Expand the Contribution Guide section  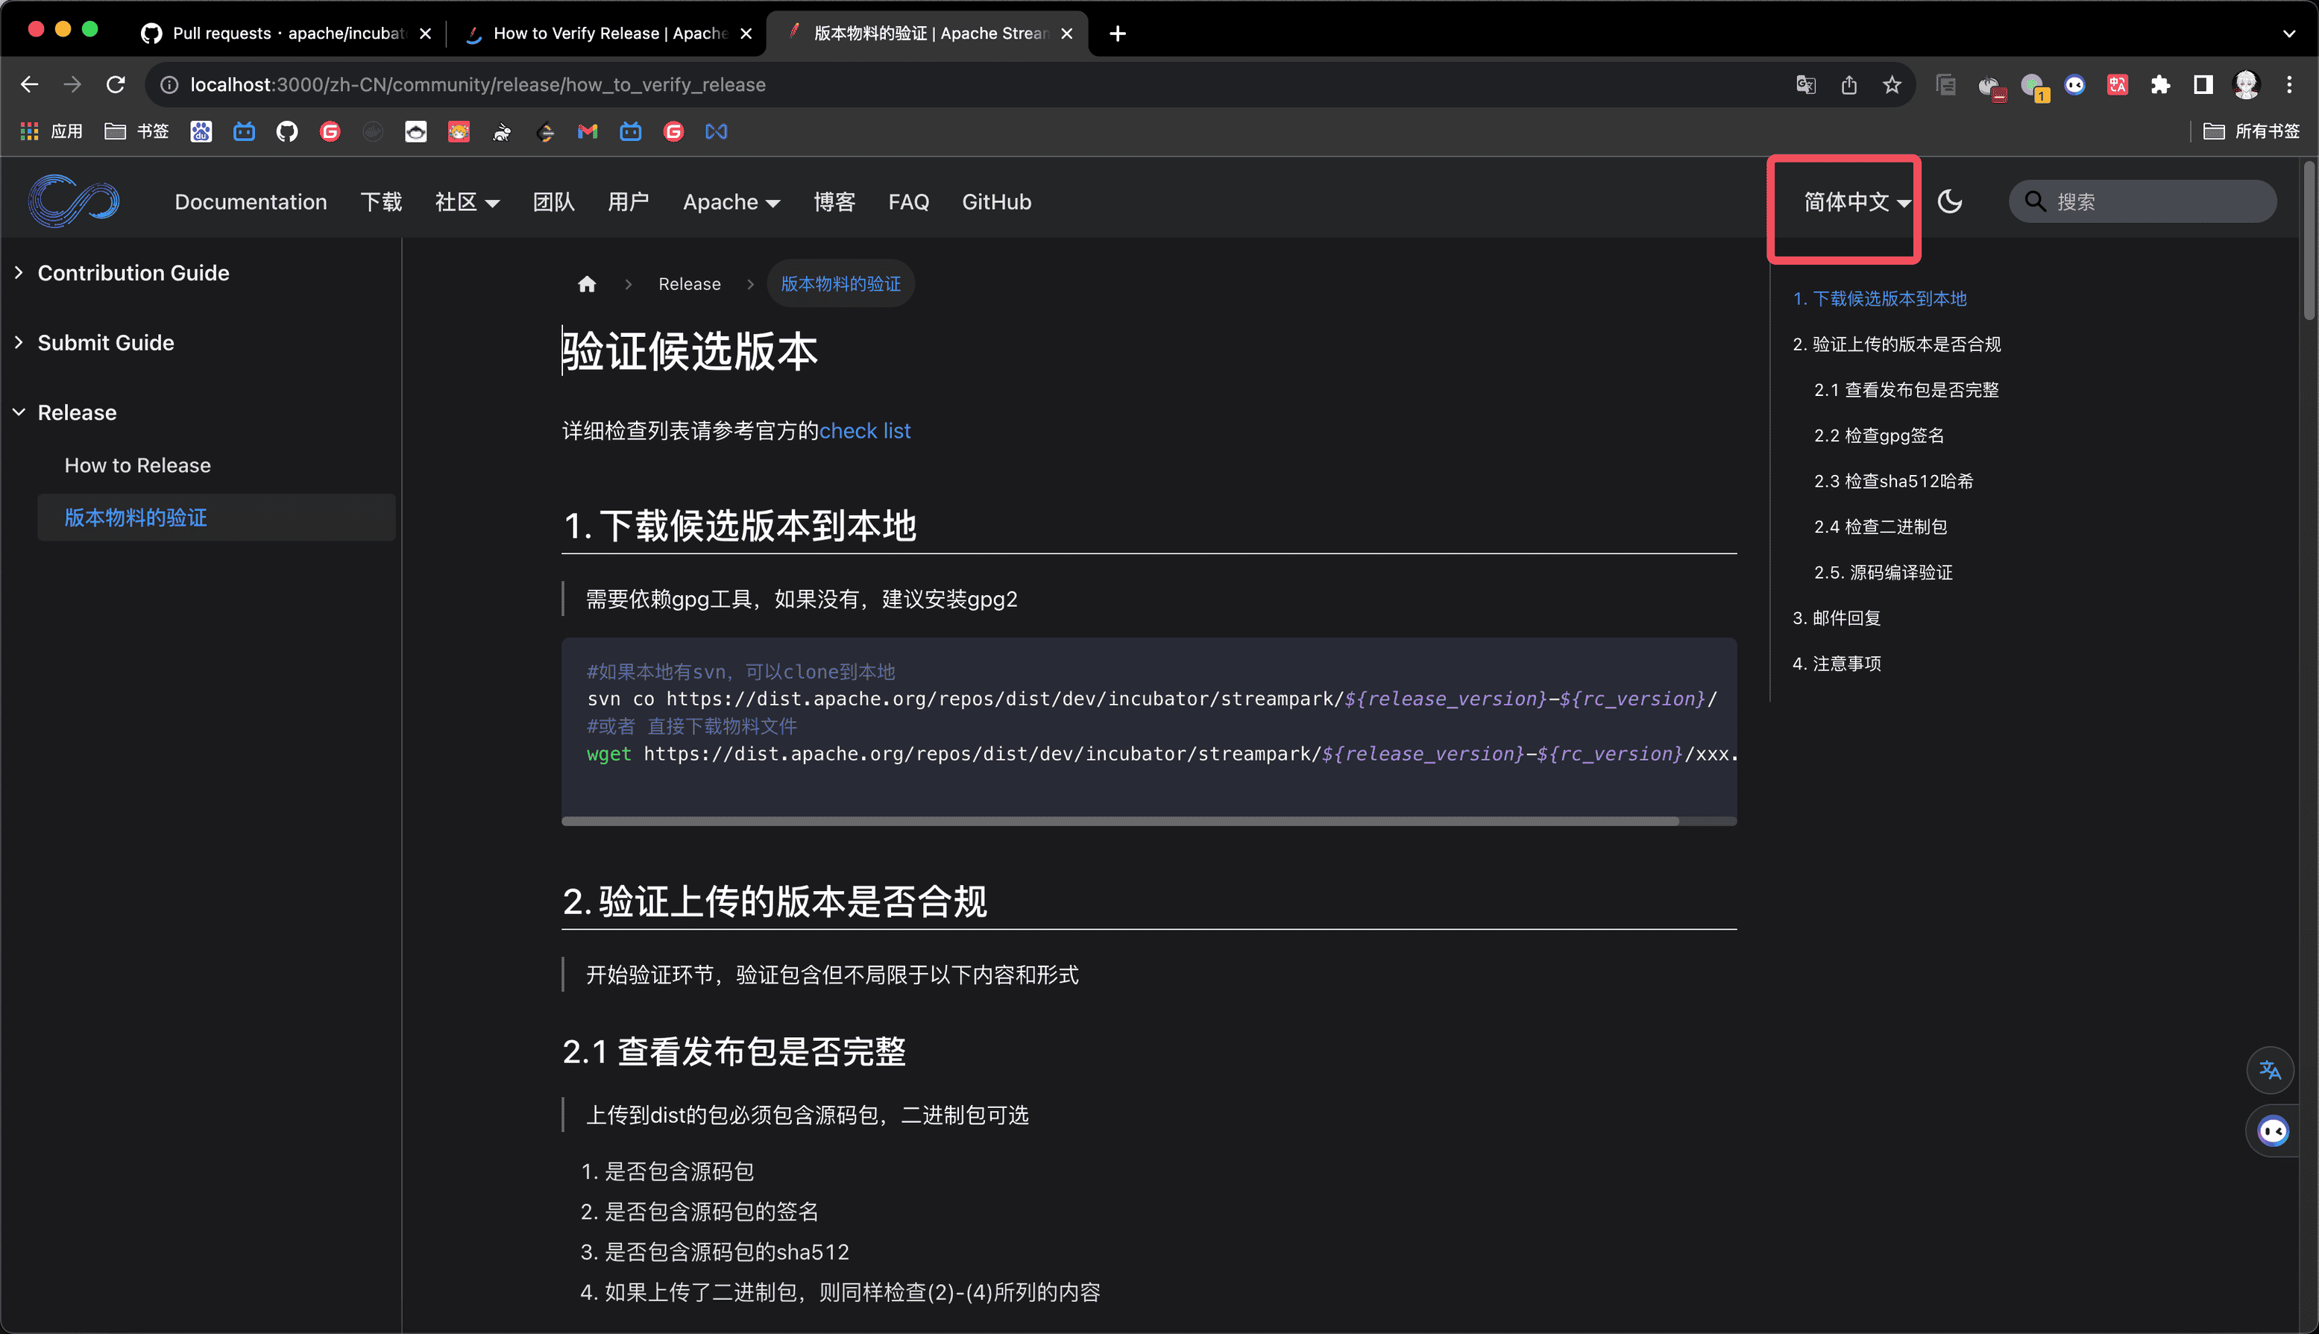pos(133,273)
